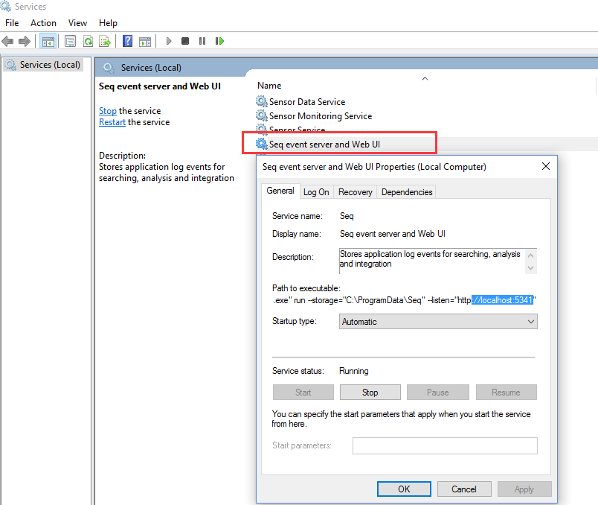Open Properties toolbar icon
Screen dimensions: 598x505
pos(70,41)
